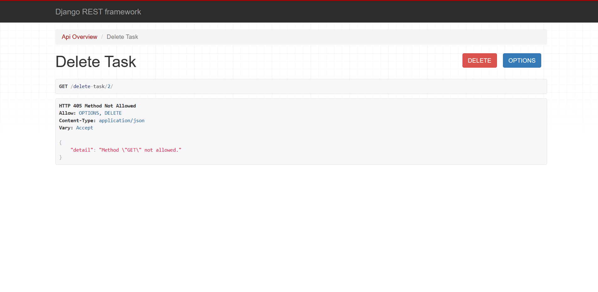Viewport: 598px width, 292px height.
Task: Click the breadcrumb container bar
Action: tap(282, 37)
